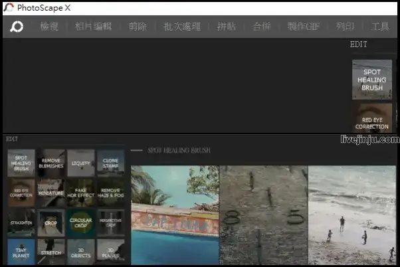This screenshot has width=400, height=267.
Task: Pick Red Eye Correction in the edit grid
Action: (21, 193)
